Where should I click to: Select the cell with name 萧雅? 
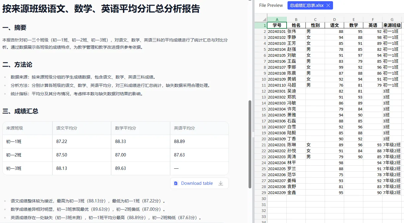coord(296,115)
